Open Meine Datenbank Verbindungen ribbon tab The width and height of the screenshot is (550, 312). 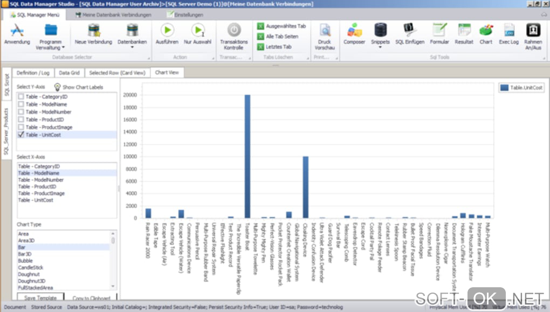pyautogui.click(x=113, y=15)
